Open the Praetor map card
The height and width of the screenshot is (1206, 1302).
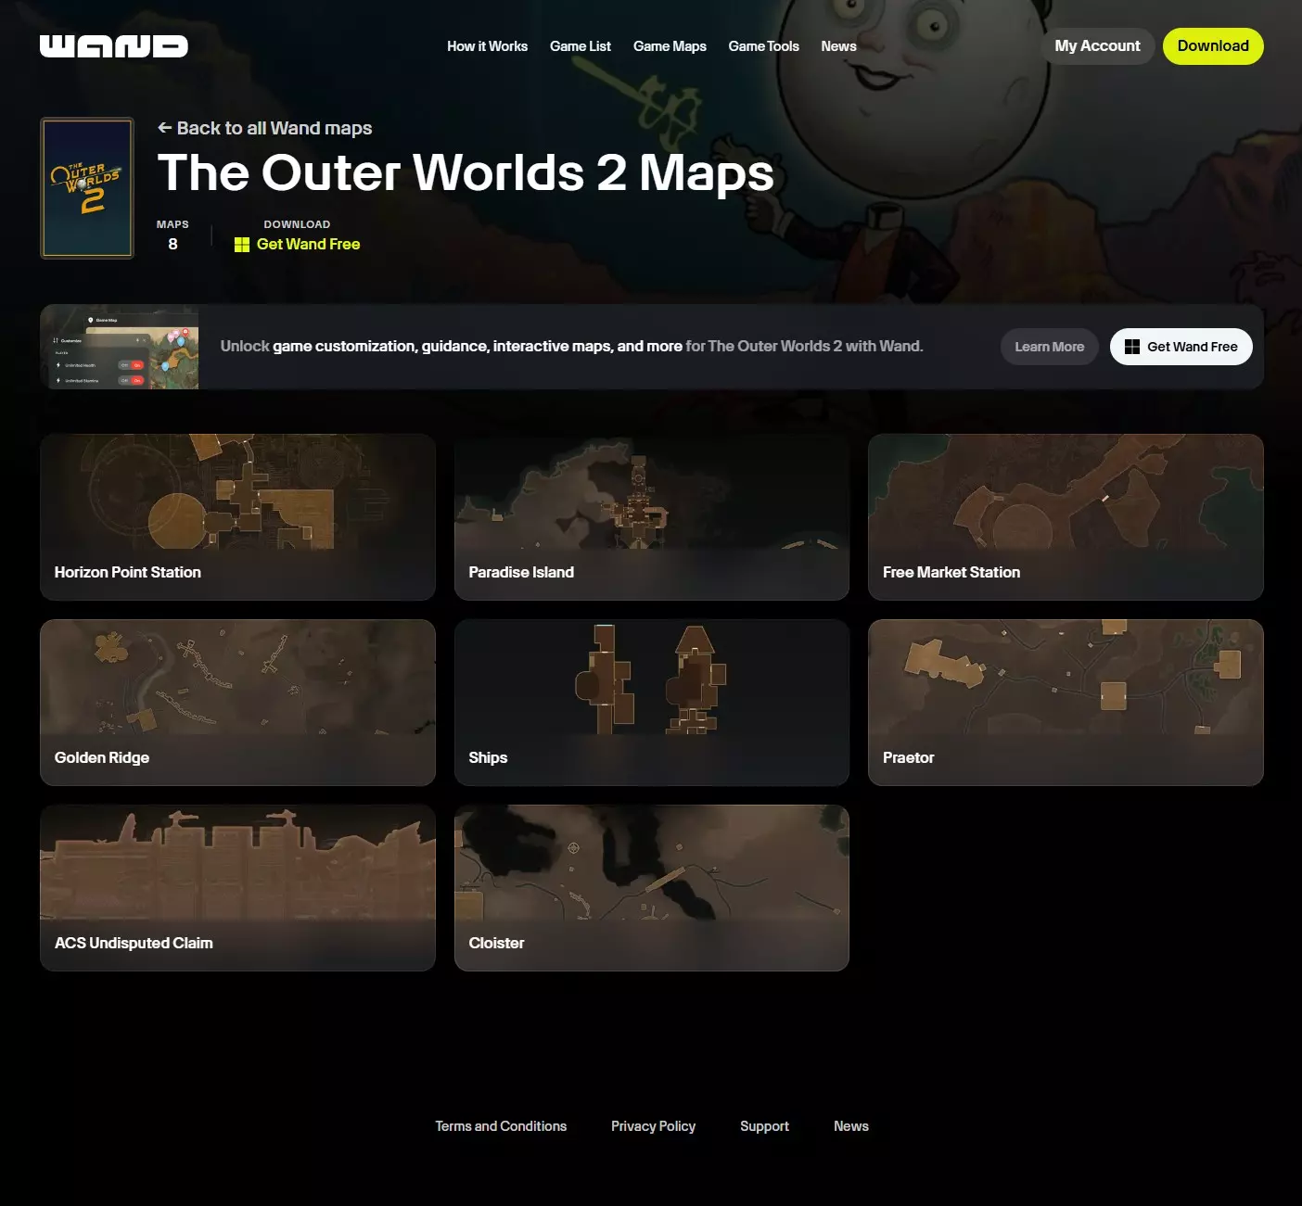click(x=1066, y=703)
